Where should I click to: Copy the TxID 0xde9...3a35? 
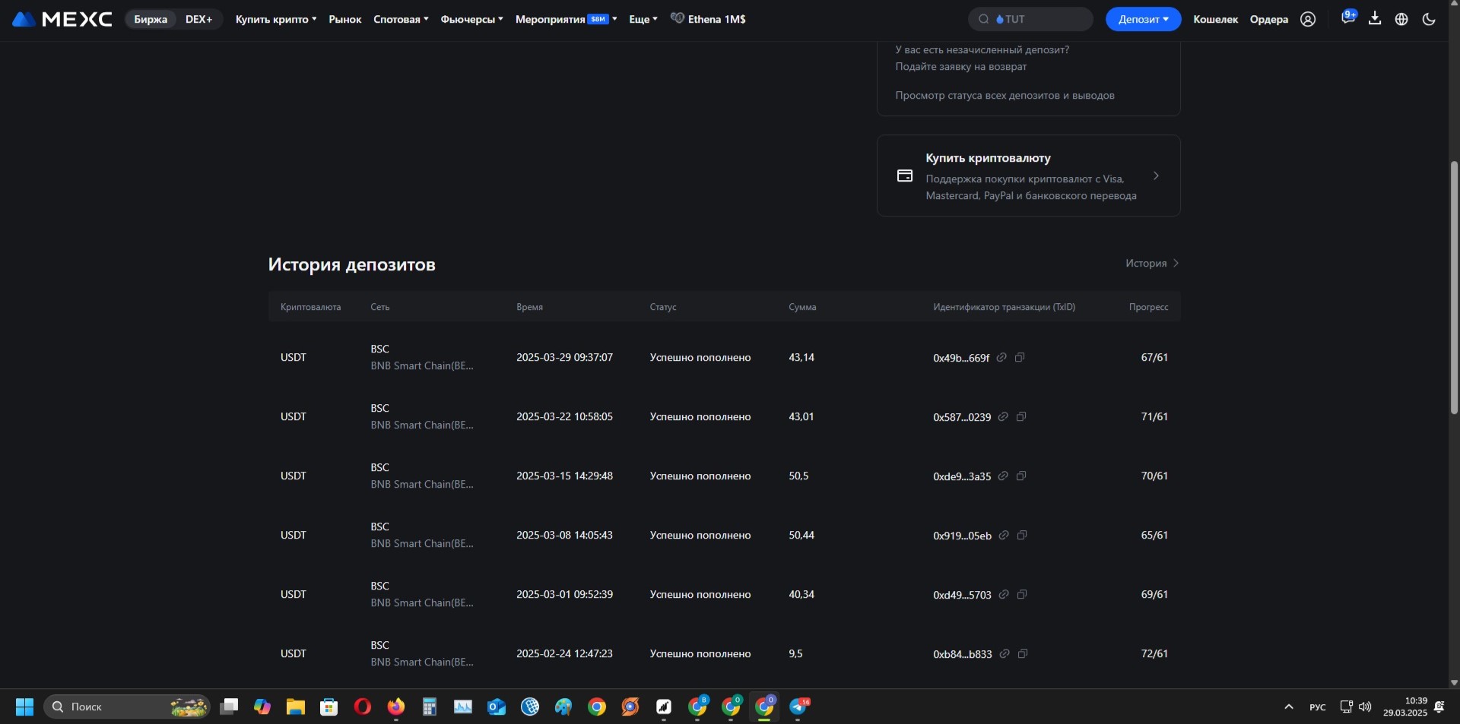(1021, 476)
